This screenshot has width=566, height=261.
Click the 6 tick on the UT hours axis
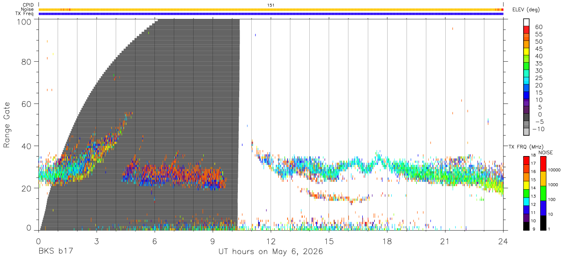155,241
